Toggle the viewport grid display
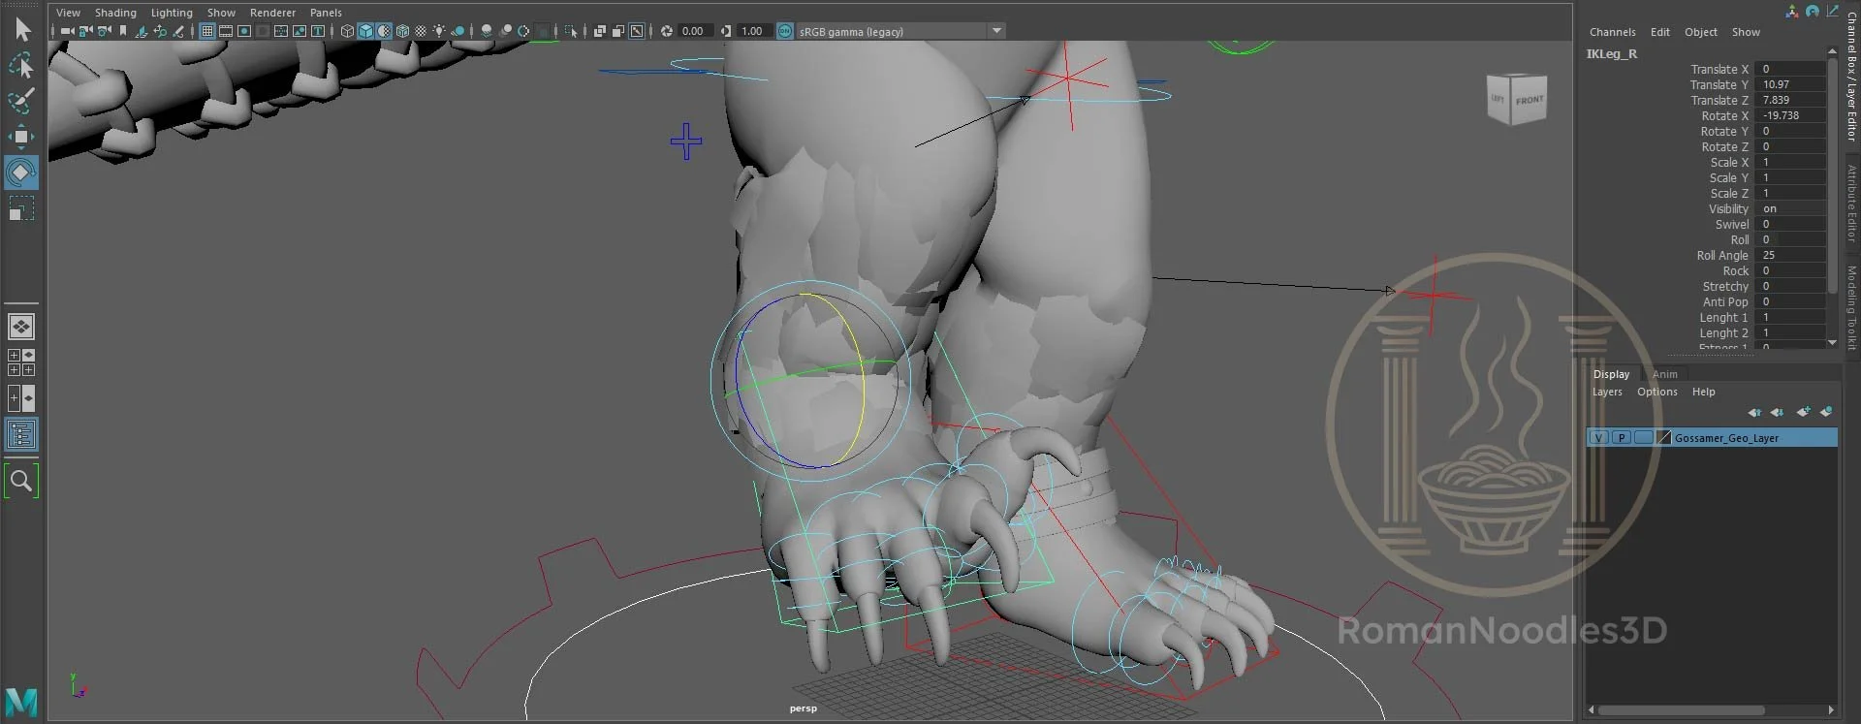Viewport: 1861px width, 724px height. coord(207,31)
